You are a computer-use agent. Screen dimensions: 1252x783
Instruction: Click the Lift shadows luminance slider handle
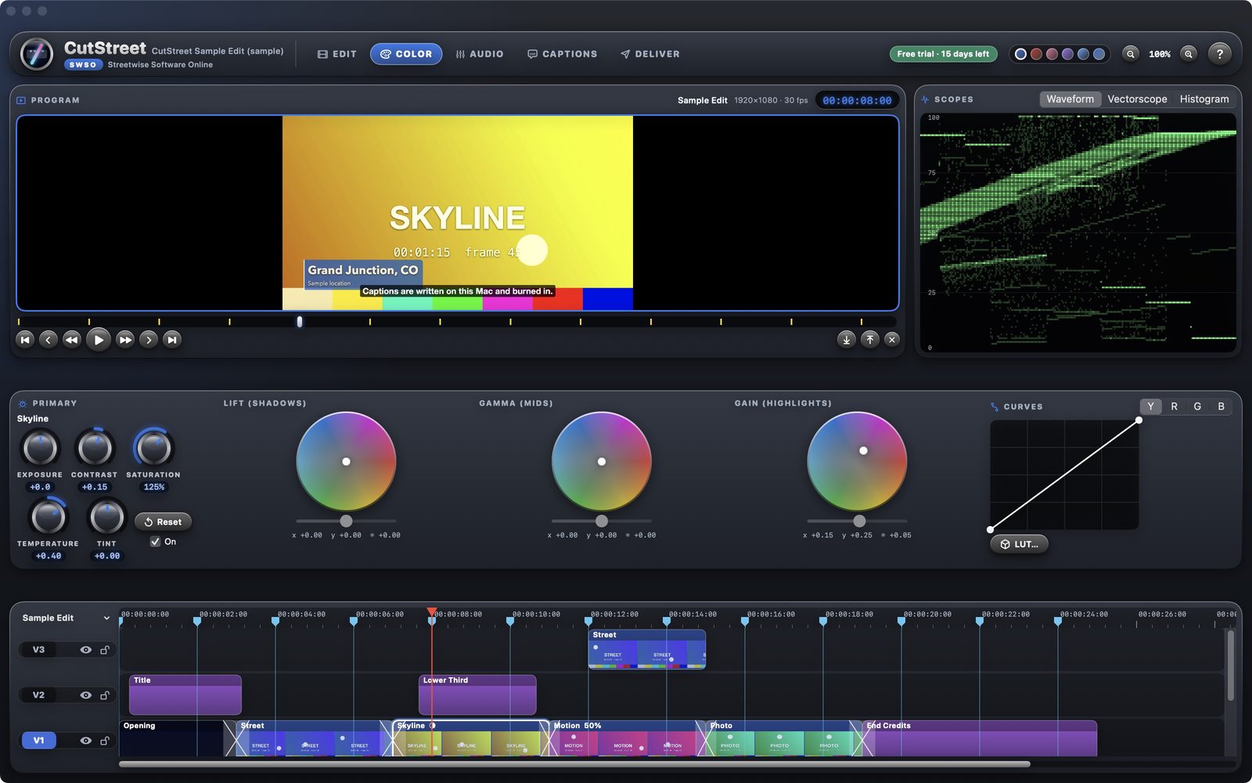[346, 521]
